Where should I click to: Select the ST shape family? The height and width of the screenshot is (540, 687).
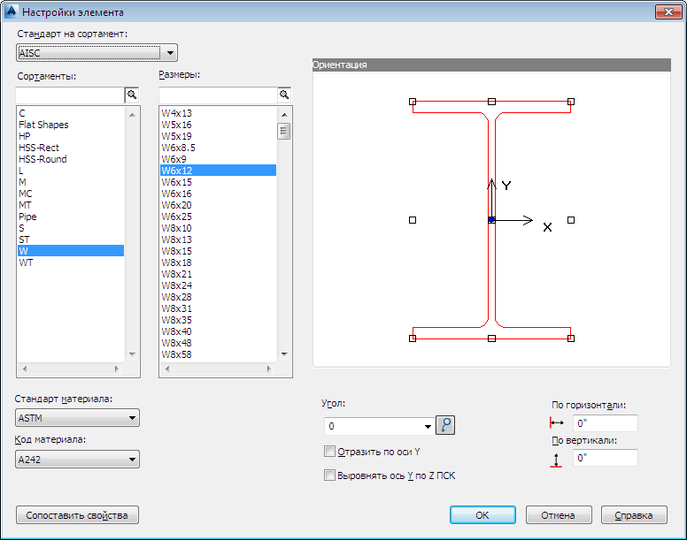pyautogui.click(x=71, y=240)
